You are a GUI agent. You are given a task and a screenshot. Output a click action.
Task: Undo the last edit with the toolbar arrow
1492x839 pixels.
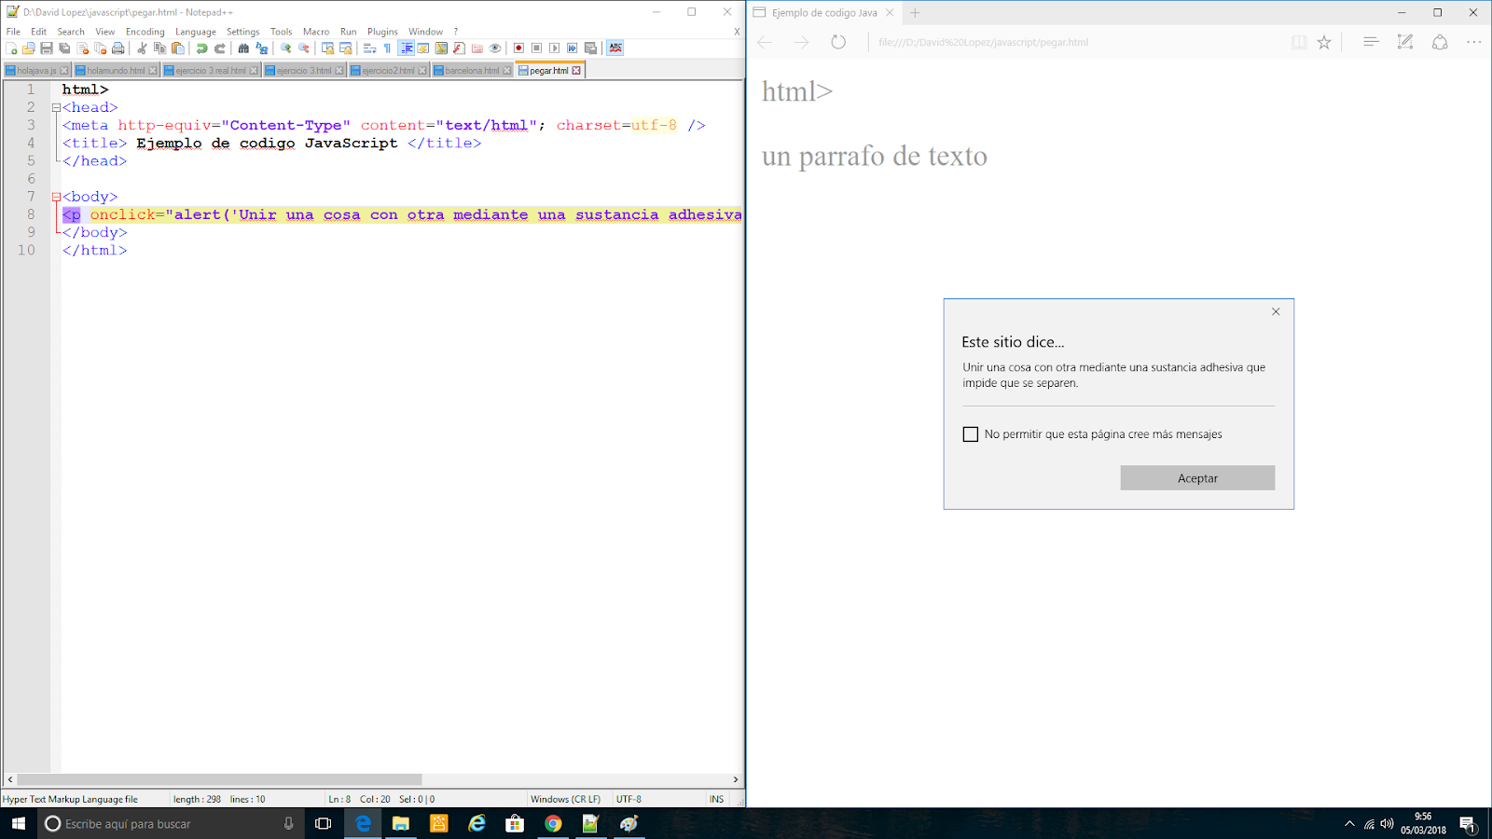point(202,48)
